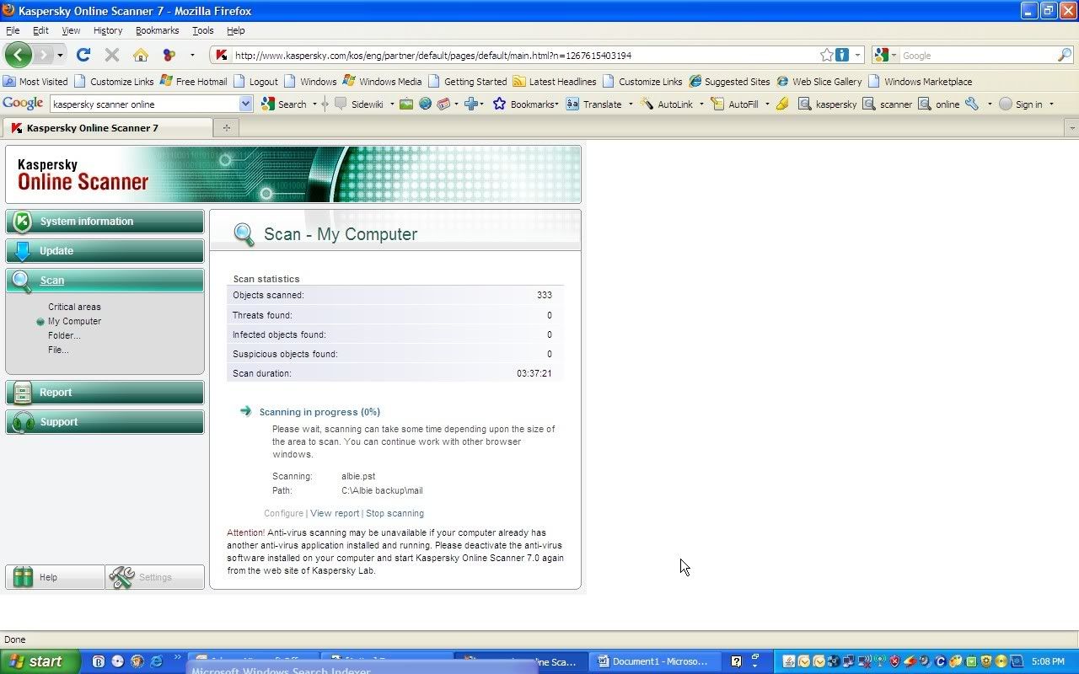Open the Most Visited bookmark

click(36, 82)
